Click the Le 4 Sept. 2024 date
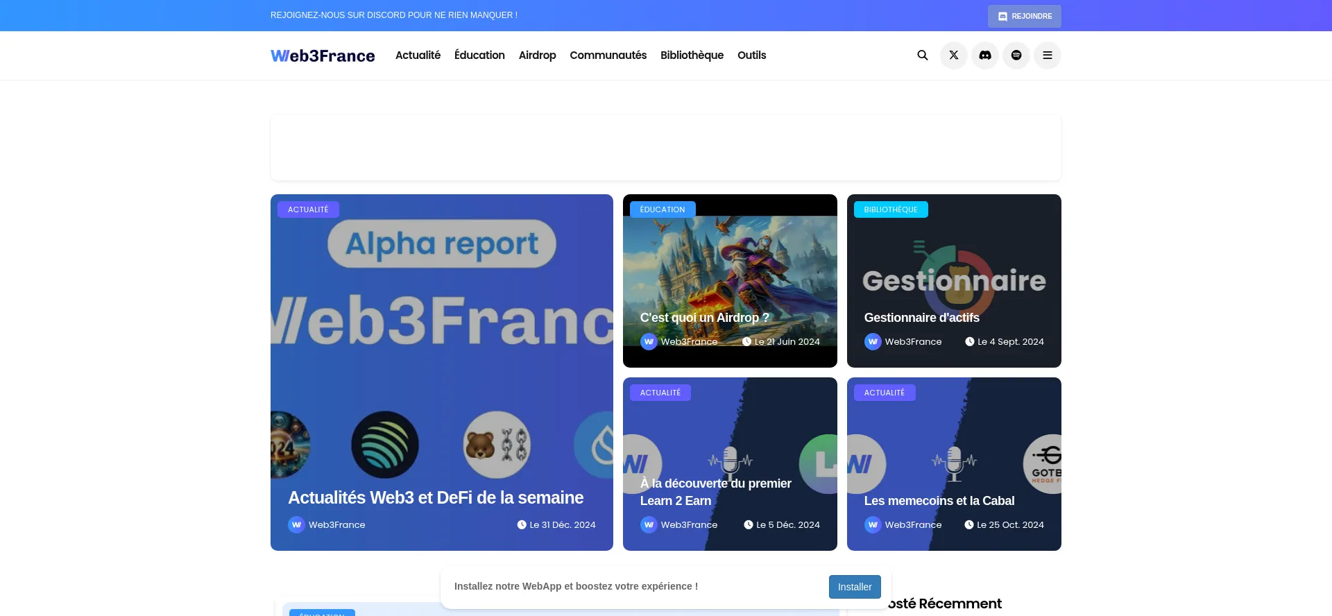Image resolution: width=1332 pixels, height=616 pixels. coord(1005,341)
